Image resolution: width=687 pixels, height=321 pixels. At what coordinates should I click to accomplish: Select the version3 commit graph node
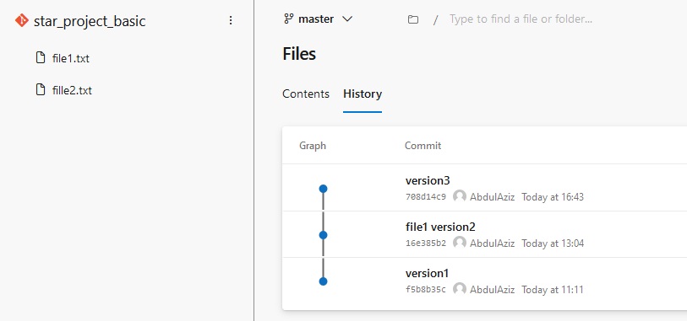point(323,189)
